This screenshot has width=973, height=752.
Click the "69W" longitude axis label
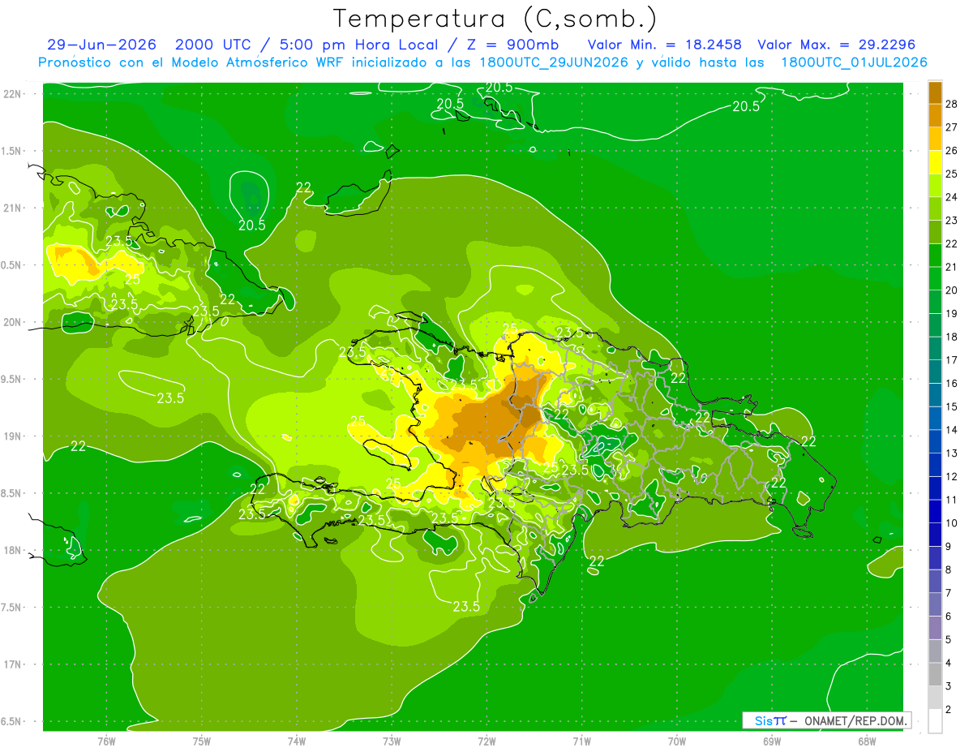pos(772,741)
